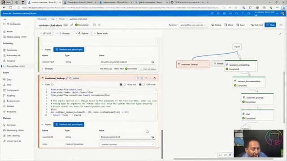This screenshot has width=287, height=161.
Task: Expand the graph view to fullscreen
Action: 280,34
